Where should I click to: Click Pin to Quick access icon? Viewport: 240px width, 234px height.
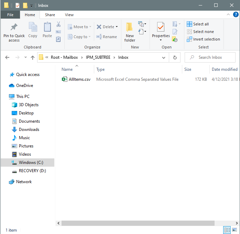[14, 27]
